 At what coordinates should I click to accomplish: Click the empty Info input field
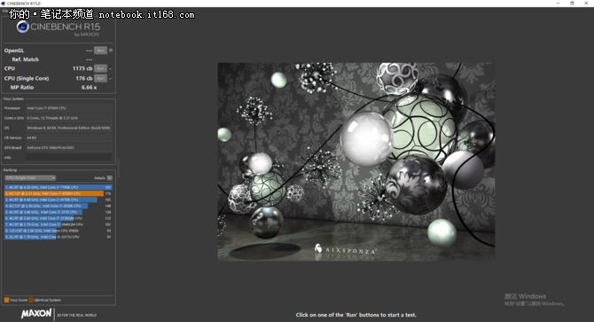coord(69,157)
